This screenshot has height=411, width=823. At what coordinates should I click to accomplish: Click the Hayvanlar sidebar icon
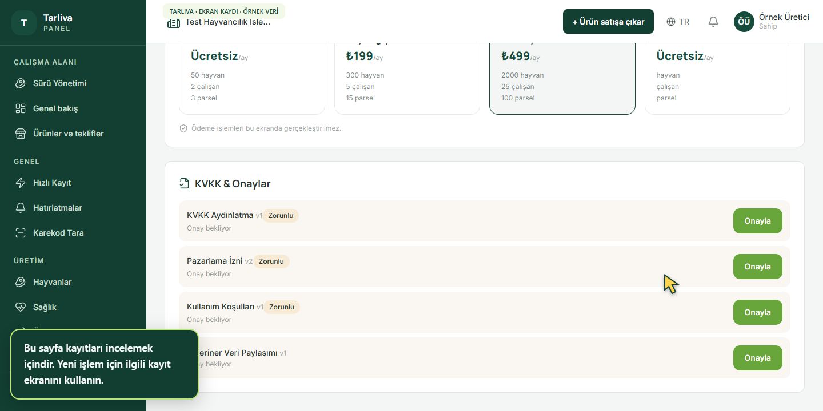point(21,282)
